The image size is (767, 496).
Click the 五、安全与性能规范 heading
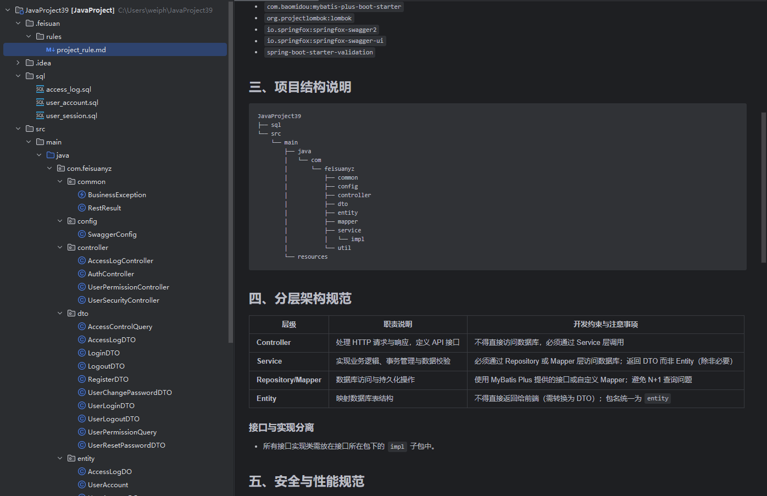click(307, 481)
